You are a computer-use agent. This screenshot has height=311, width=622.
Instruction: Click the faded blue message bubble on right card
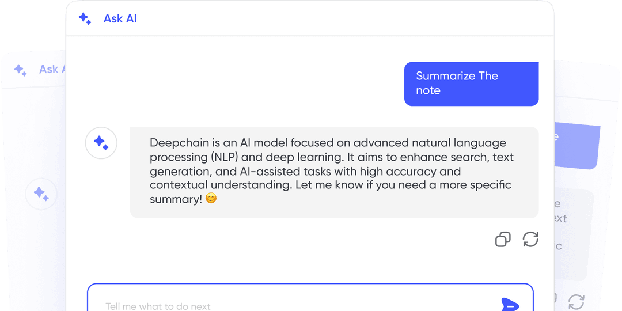[577, 146]
